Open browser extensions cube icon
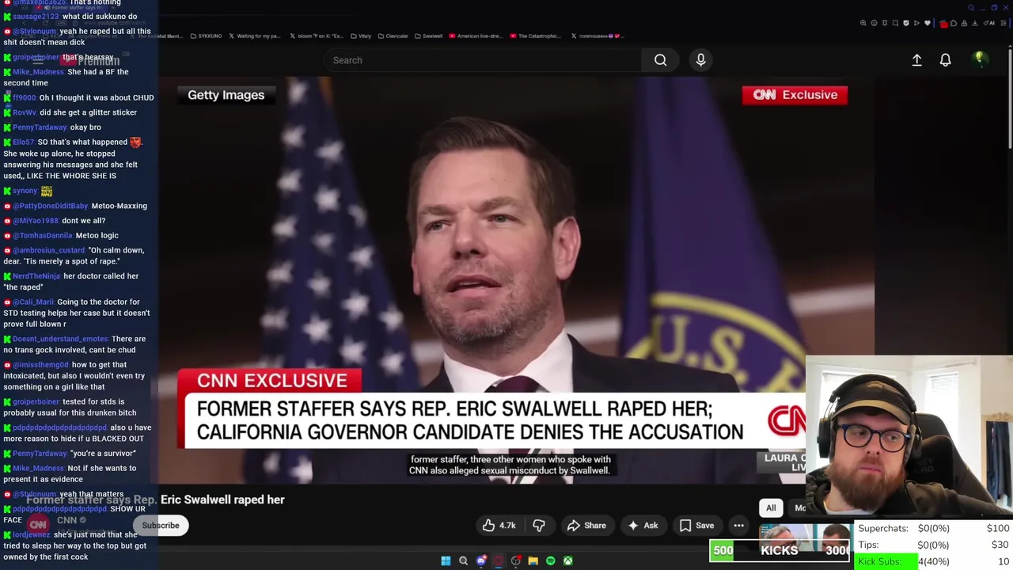This screenshot has height=570, width=1013. tap(954, 23)
